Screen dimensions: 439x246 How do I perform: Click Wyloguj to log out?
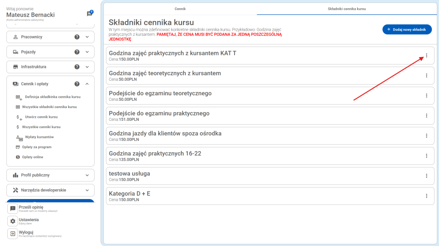pos(26,232)
